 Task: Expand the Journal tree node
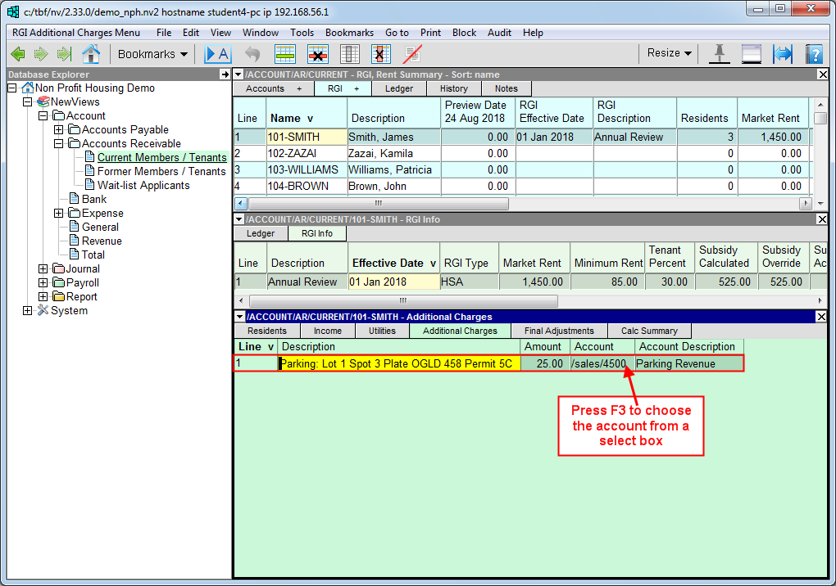click(x=43, y=269)
